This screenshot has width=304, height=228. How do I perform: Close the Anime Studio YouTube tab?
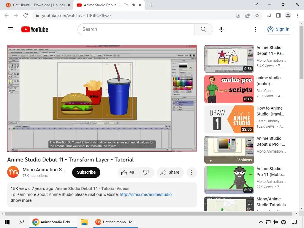pos(140,5)
